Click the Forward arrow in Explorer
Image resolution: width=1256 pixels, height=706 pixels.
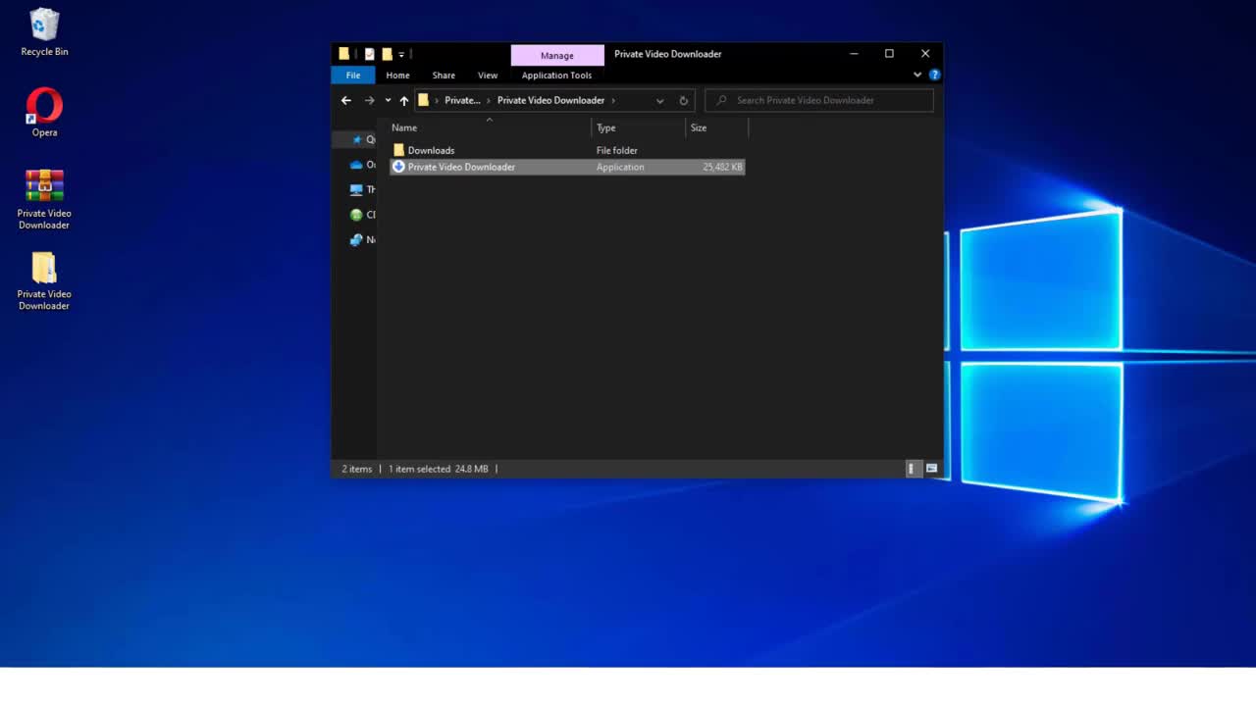tap(369, 100)
